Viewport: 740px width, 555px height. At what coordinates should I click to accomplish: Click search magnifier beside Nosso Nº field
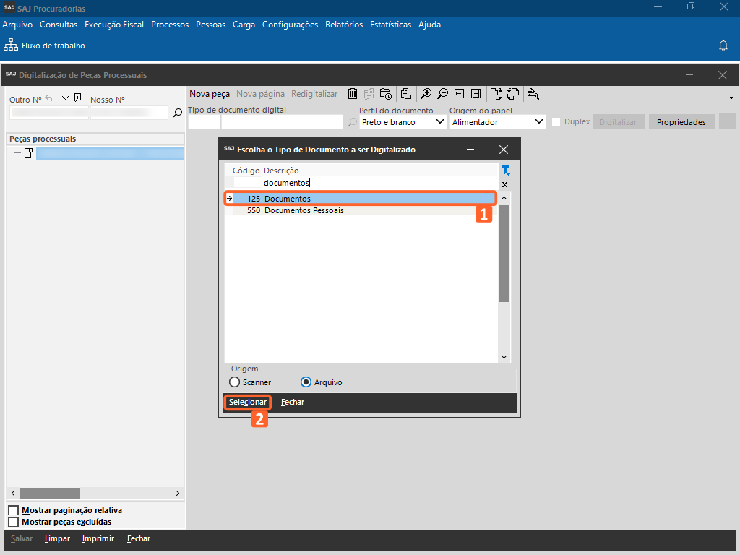(x=177, y=113)
